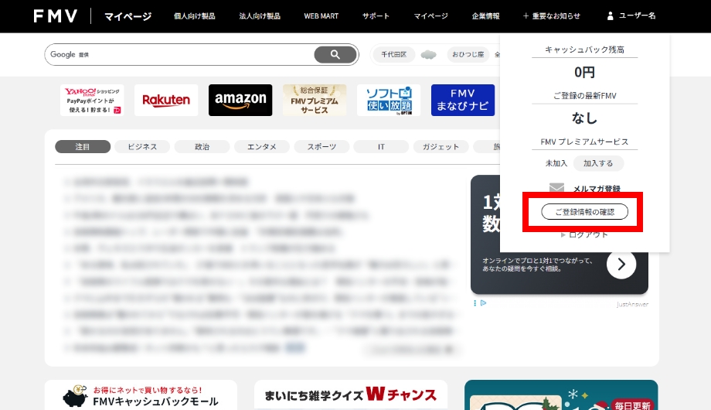Open the FMVまなびナビ tile
The image size is (711, 410).
pyautogui.click(x=463, y=101)
